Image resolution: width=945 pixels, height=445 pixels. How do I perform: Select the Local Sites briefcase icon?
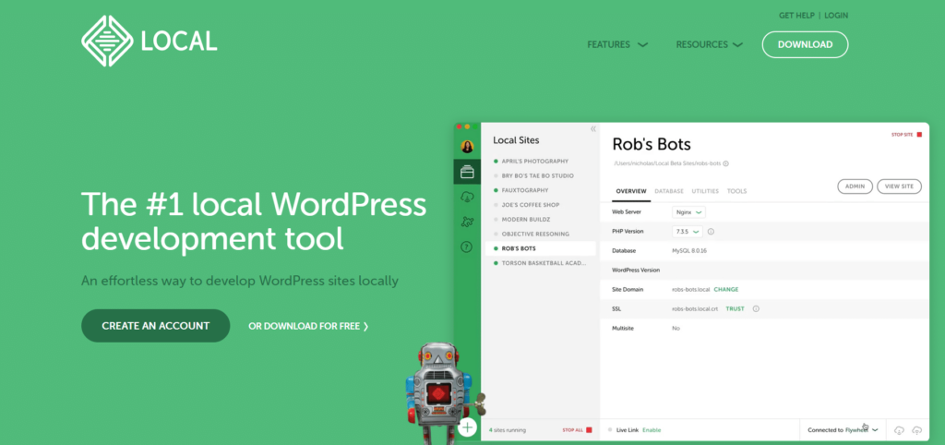click(x=467, y=173)
